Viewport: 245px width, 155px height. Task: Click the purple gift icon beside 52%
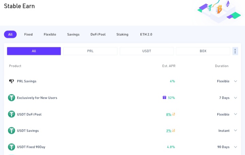(x=164, y=98)
